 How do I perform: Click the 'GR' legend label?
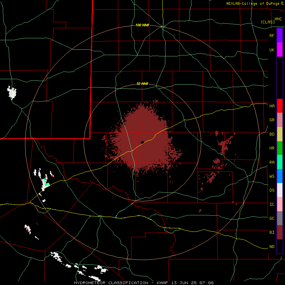pos(272,120)
